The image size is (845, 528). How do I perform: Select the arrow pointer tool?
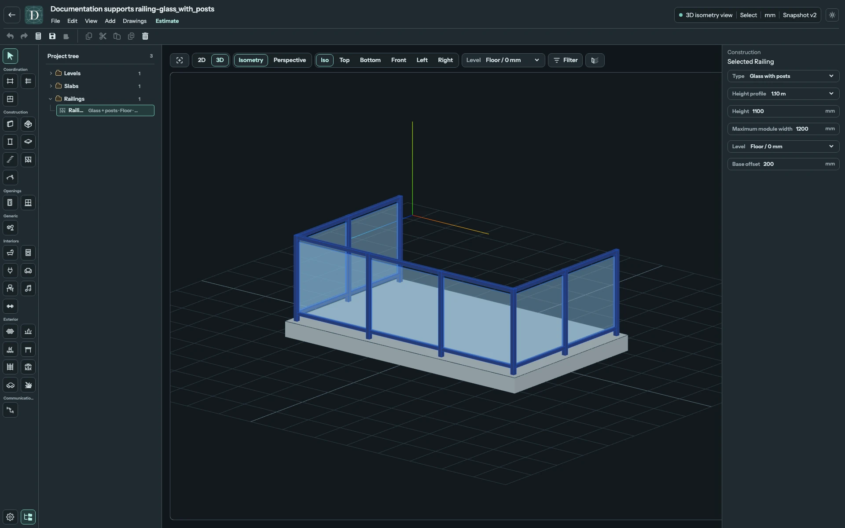[10, 56]
